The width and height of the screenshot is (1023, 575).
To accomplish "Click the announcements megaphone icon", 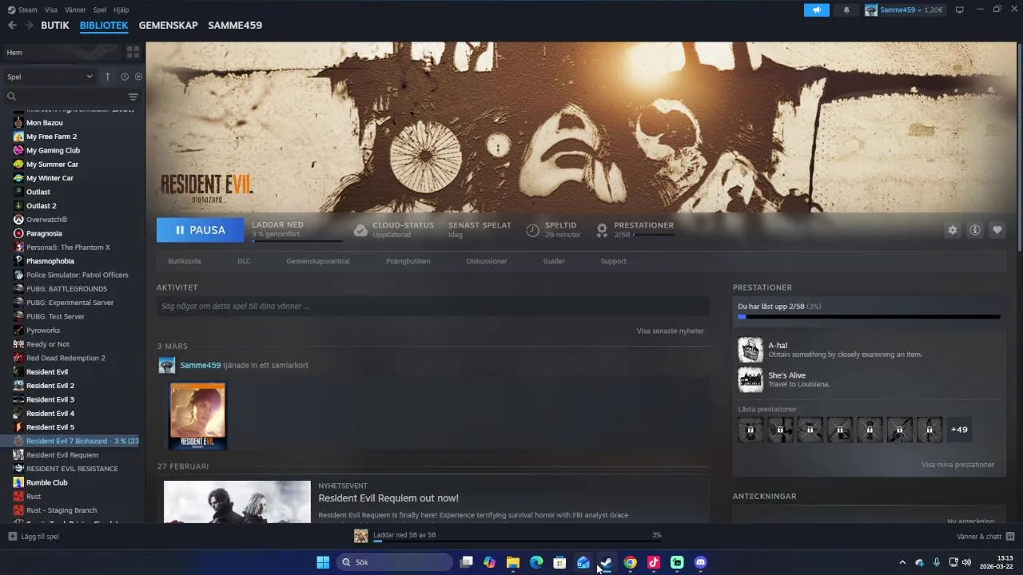I will (816, 10).
